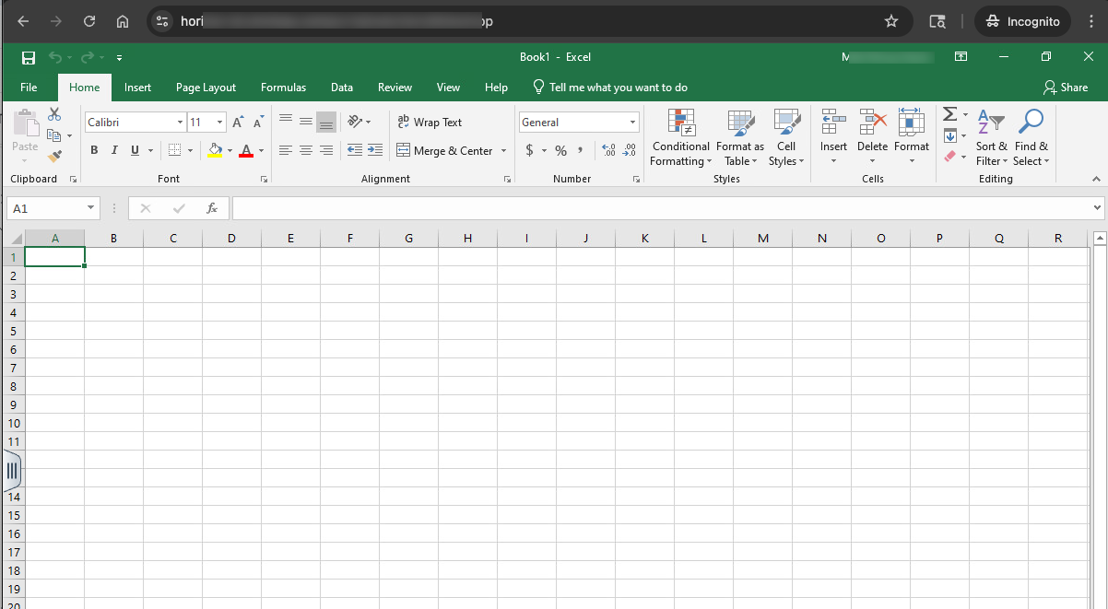Click the Merge & Center button
This screenshot has width=1108, height=609.
[x=445, y=150]
